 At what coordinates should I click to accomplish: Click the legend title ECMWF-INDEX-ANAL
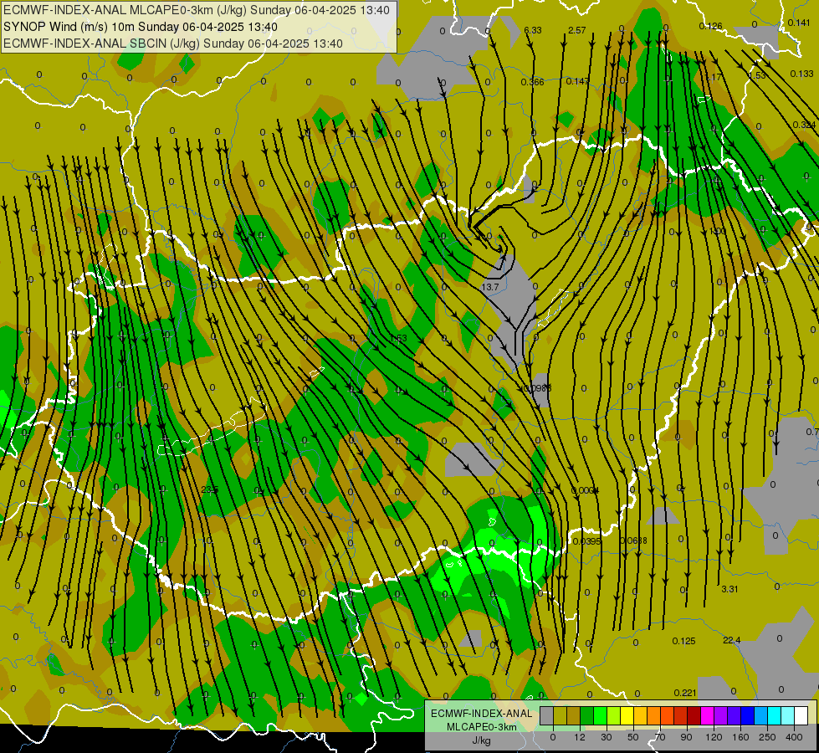(482, 714)
